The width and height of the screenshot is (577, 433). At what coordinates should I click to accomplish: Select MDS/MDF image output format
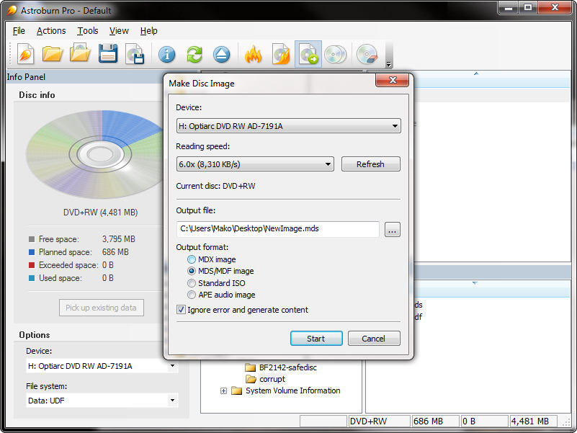tap(220, 272)
